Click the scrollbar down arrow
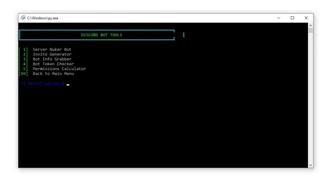 click(311, 165)
